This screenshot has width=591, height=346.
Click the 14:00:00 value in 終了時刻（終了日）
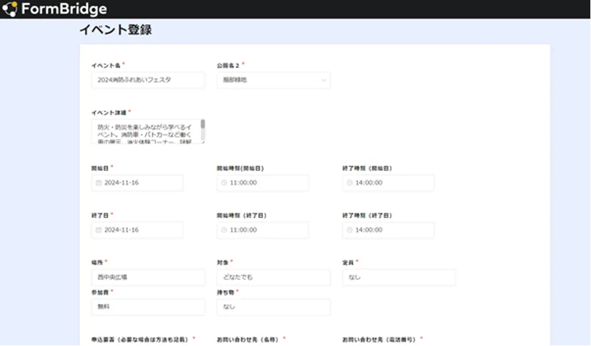click(x=369, y=230)
